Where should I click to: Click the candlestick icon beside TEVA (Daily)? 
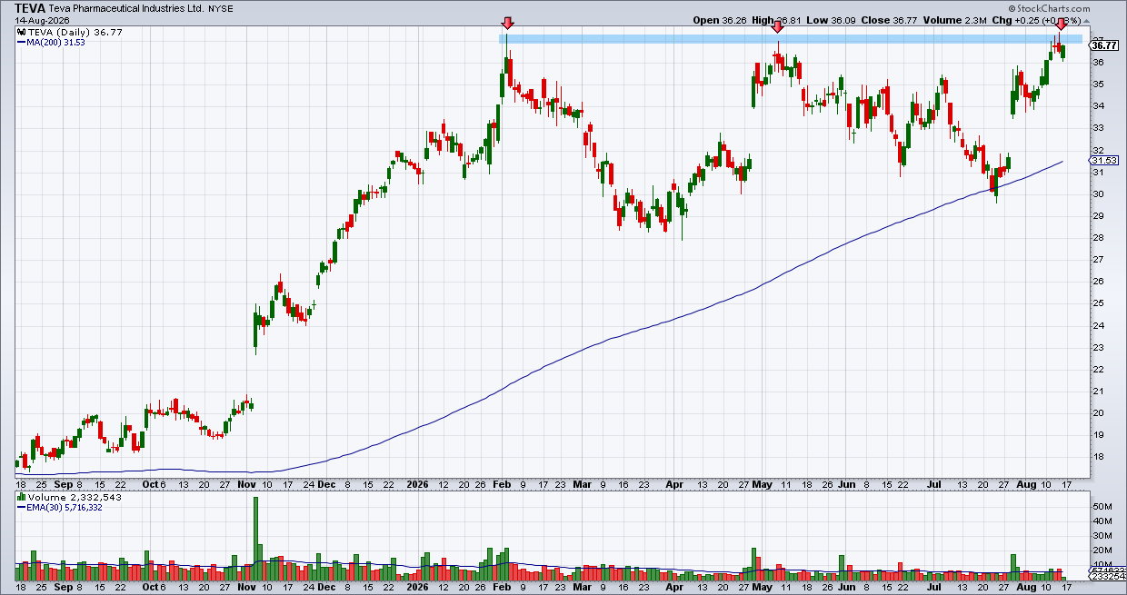[19, 32]
